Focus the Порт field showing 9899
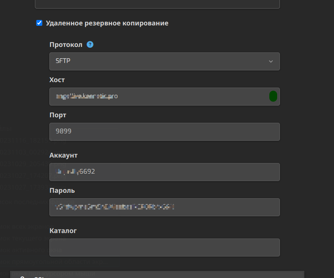Screen dimensions: 334x278 (x=164, y=132)
